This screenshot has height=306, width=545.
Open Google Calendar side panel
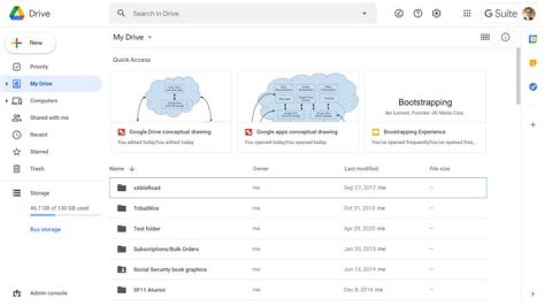click(533, 39)
